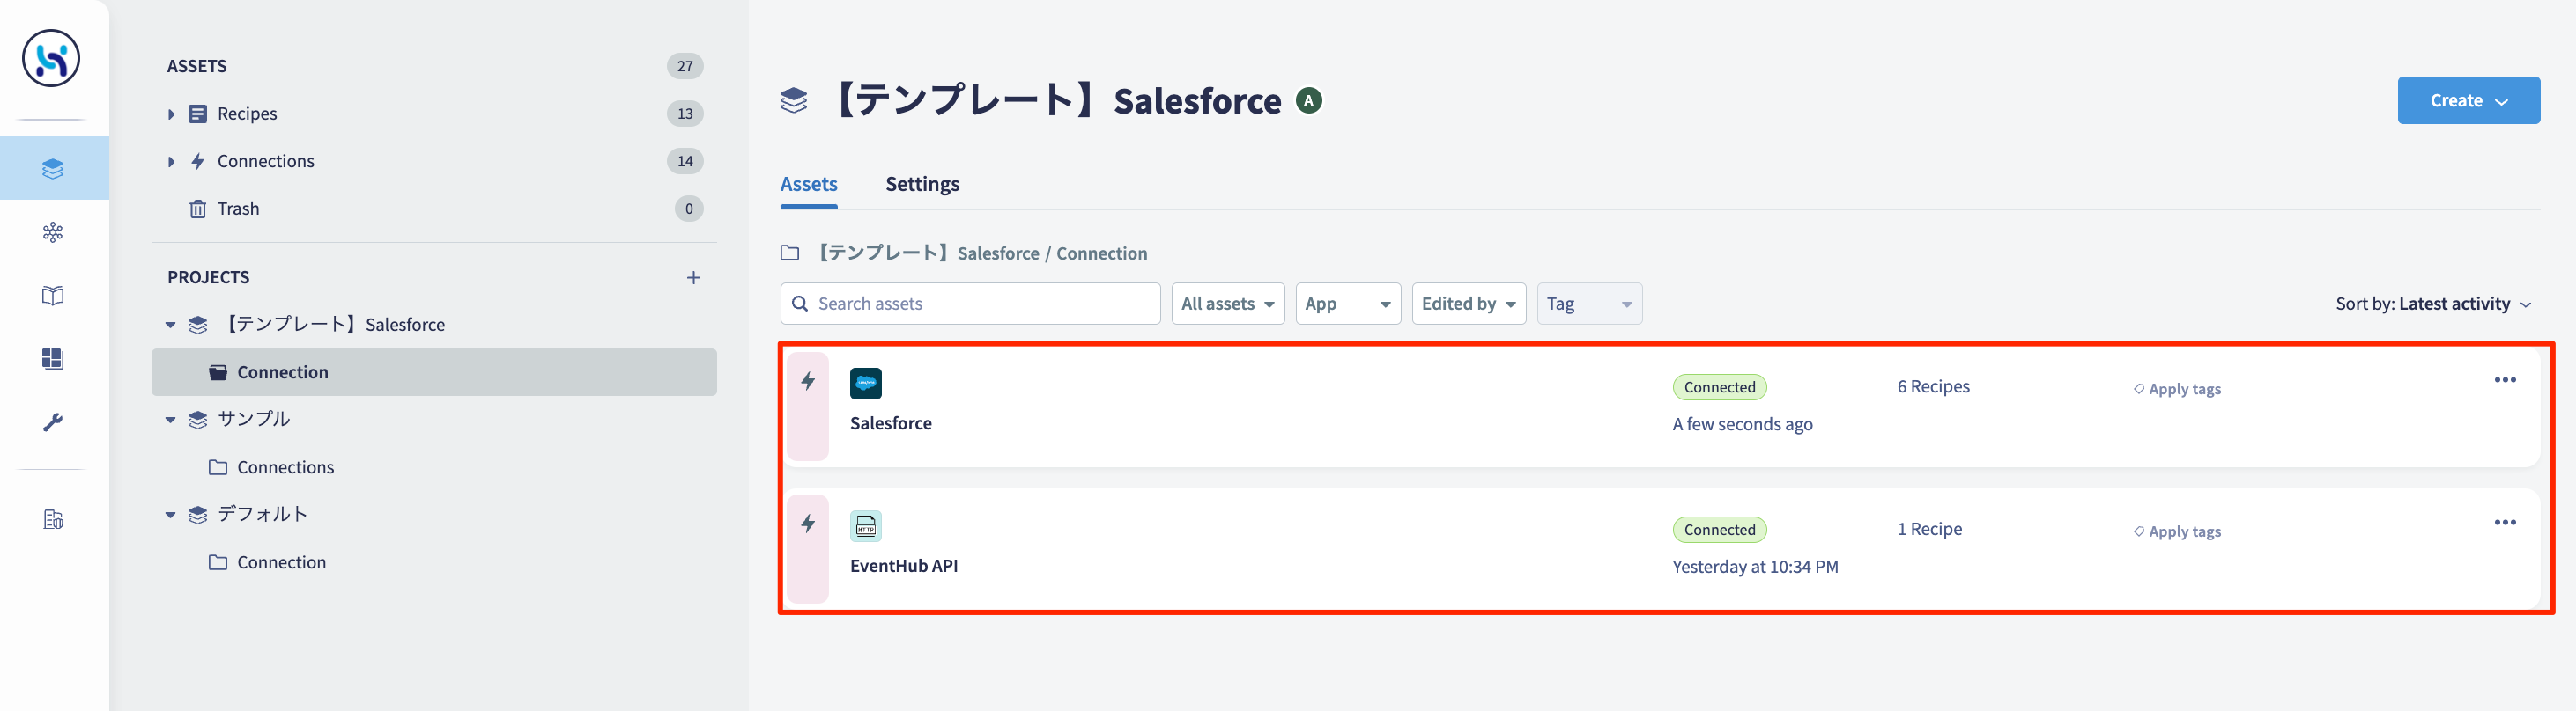2576x711 pixels.
Task: Click the EventHub API HTTP icon
Action: pos(866,526)
